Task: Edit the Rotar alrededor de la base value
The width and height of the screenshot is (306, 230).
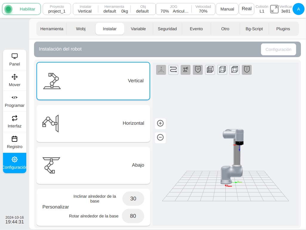Action: pyautogui.click(x=133, y=216)
